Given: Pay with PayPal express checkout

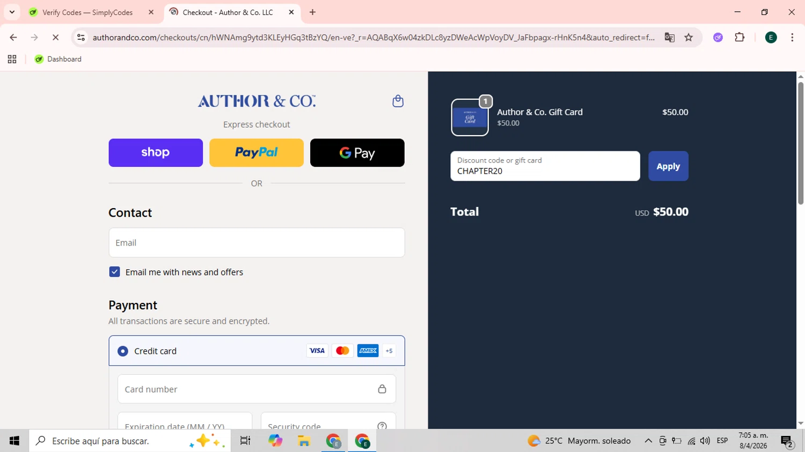Looking at the screenshot, I should (x=257, y=153).
